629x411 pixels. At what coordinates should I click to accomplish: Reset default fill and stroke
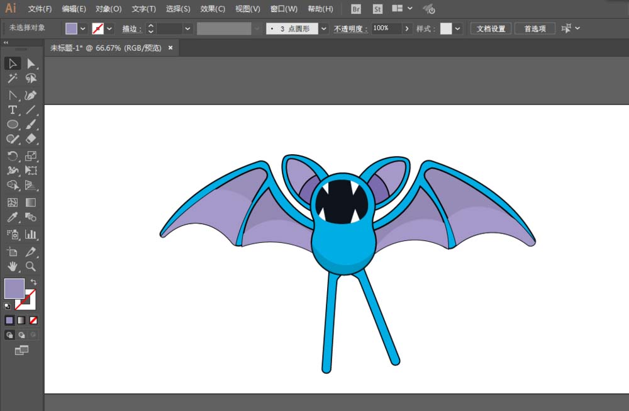coord(7,307)
